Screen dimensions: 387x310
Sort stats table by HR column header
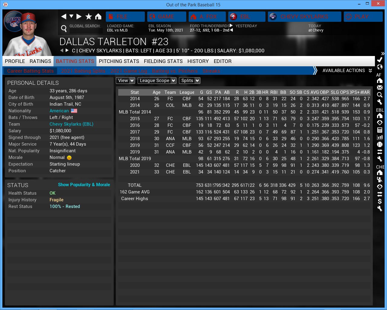pos(265,92)
